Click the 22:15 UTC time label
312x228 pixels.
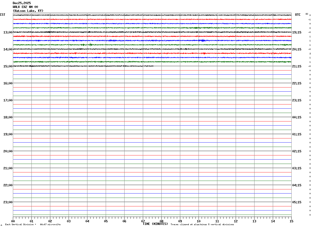point(297,83)
